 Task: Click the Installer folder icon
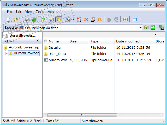(x=46, y=48)
